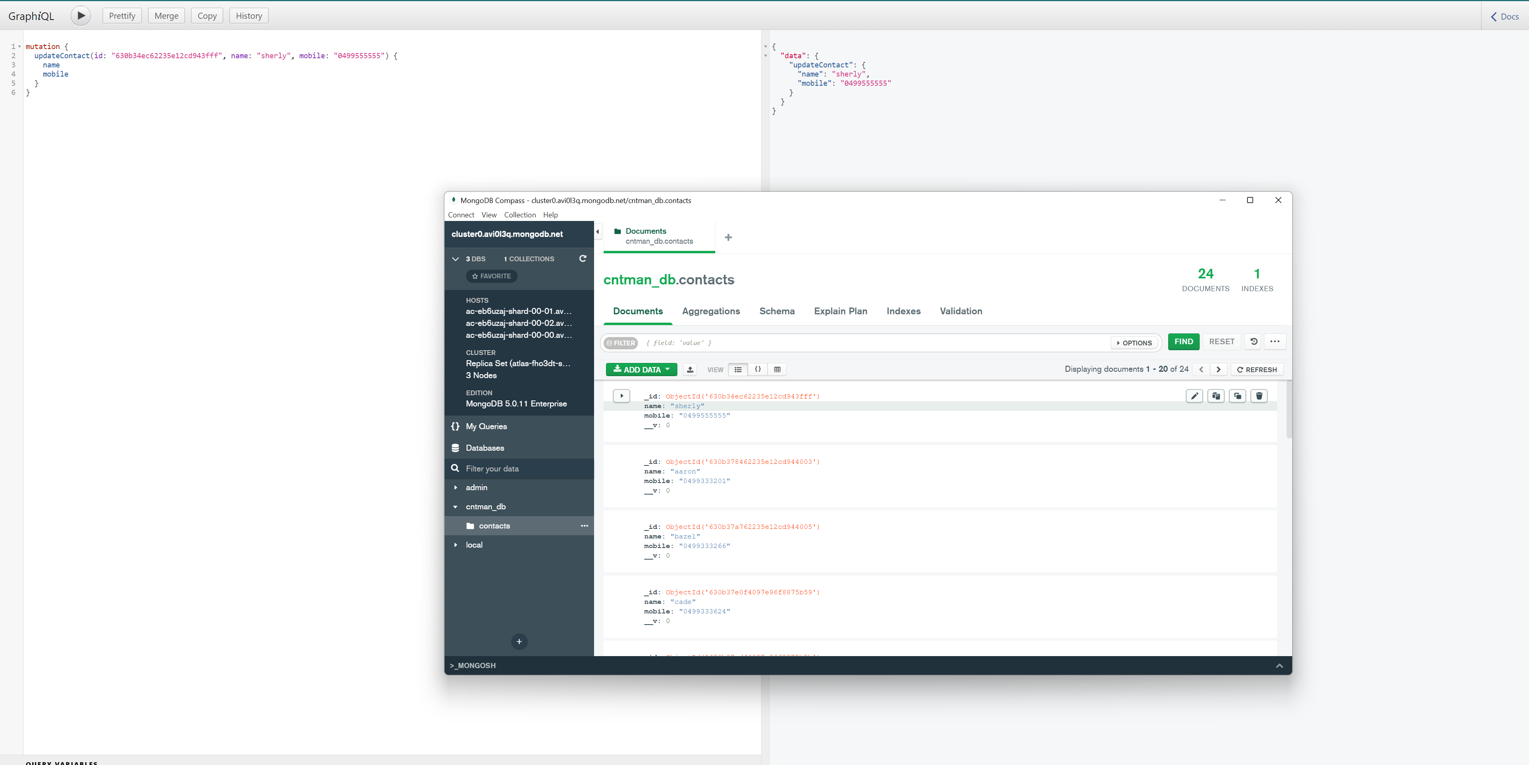Open the Collection menu in Compass
This screenshot has height=765, width=1529.
[x=520, y=215]
